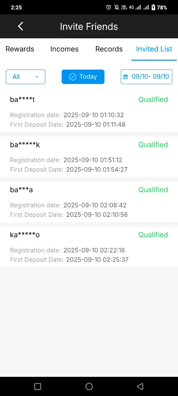Screen dimensions: 178x396
Task: Switch to the Rewards tab
Action: click(20, 49)
